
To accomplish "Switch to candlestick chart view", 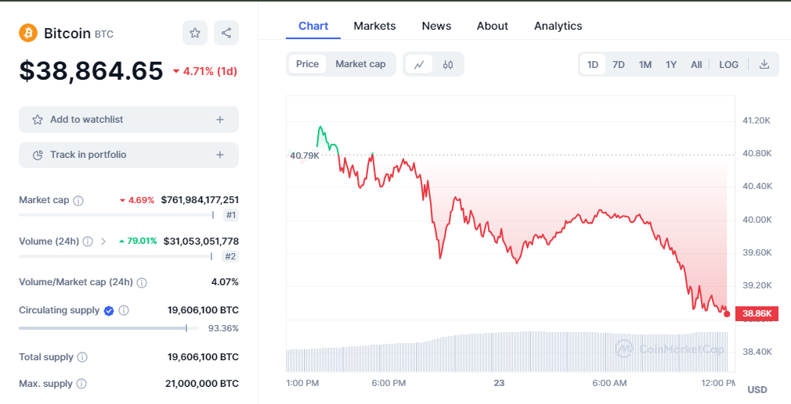I will pos(448,64).
